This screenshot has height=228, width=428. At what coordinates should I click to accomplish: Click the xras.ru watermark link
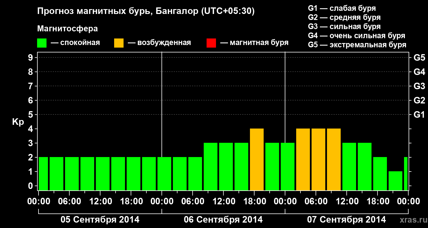click(x=412, y=220)
